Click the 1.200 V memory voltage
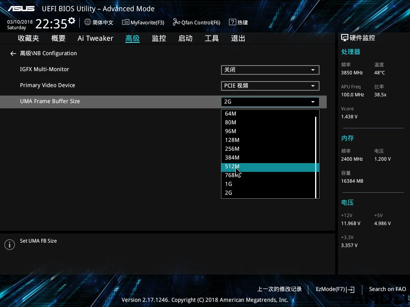 click(x=382, y=159)
